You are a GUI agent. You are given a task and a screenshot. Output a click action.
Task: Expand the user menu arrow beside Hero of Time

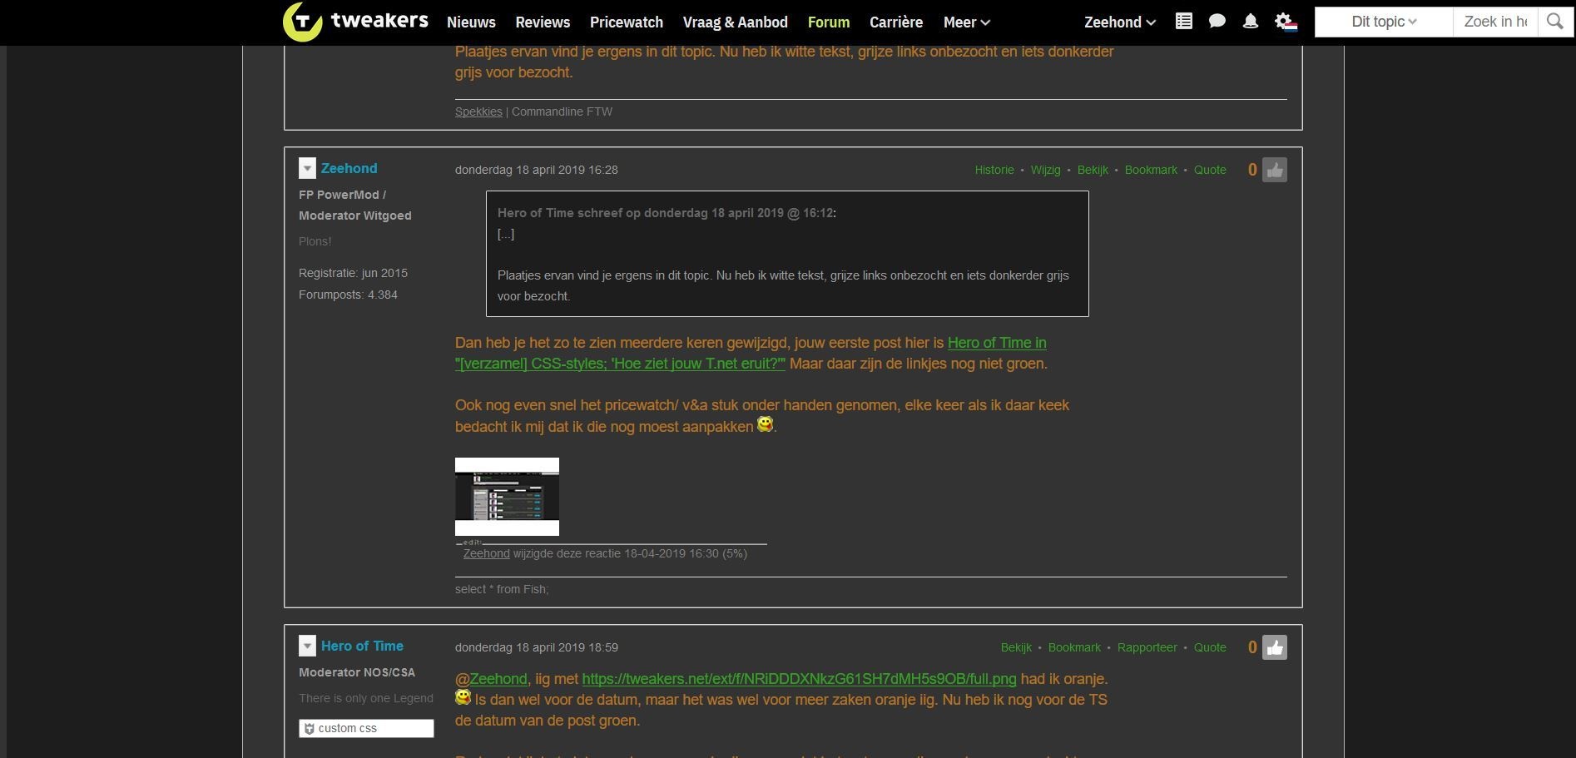pos(307,647)
